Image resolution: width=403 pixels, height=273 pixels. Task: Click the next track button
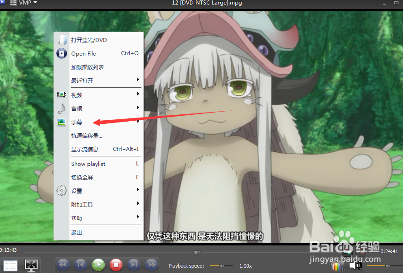134,264
